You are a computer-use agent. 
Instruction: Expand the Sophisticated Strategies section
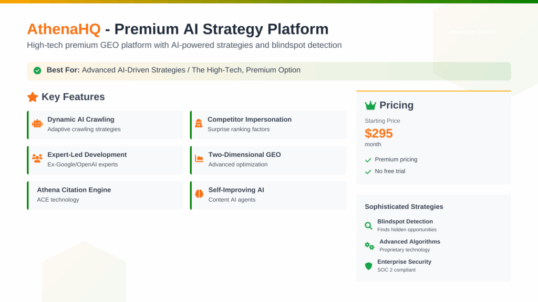403,207
